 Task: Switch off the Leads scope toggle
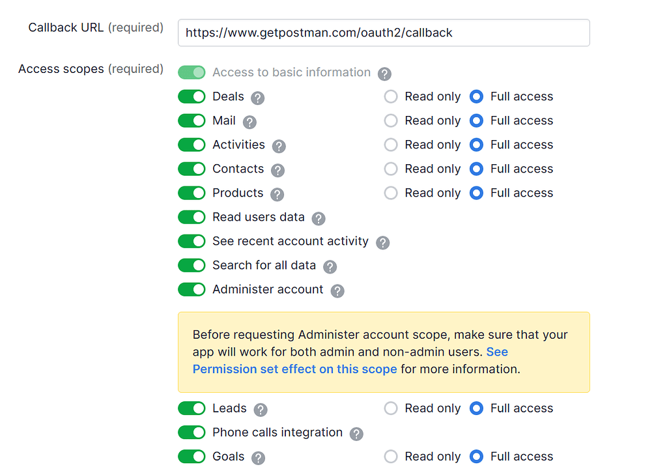[192, 408]
